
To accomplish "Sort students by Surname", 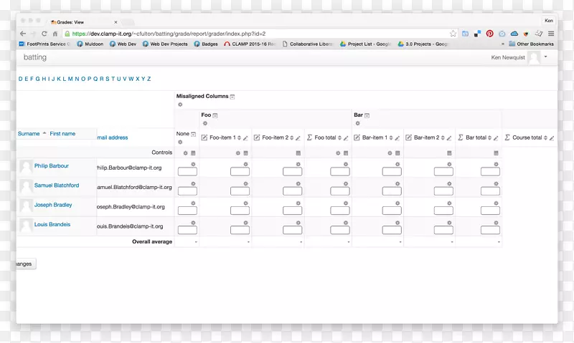I will click(x=29, y=133).
